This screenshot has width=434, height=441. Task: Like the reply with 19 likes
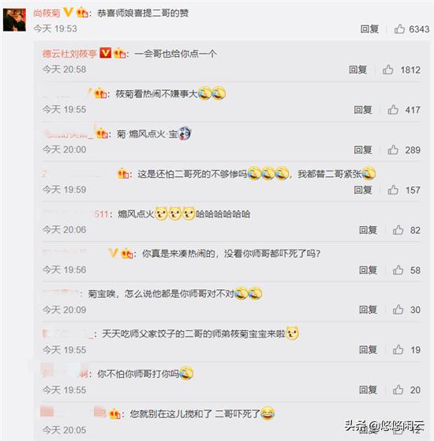pos(398,349)
